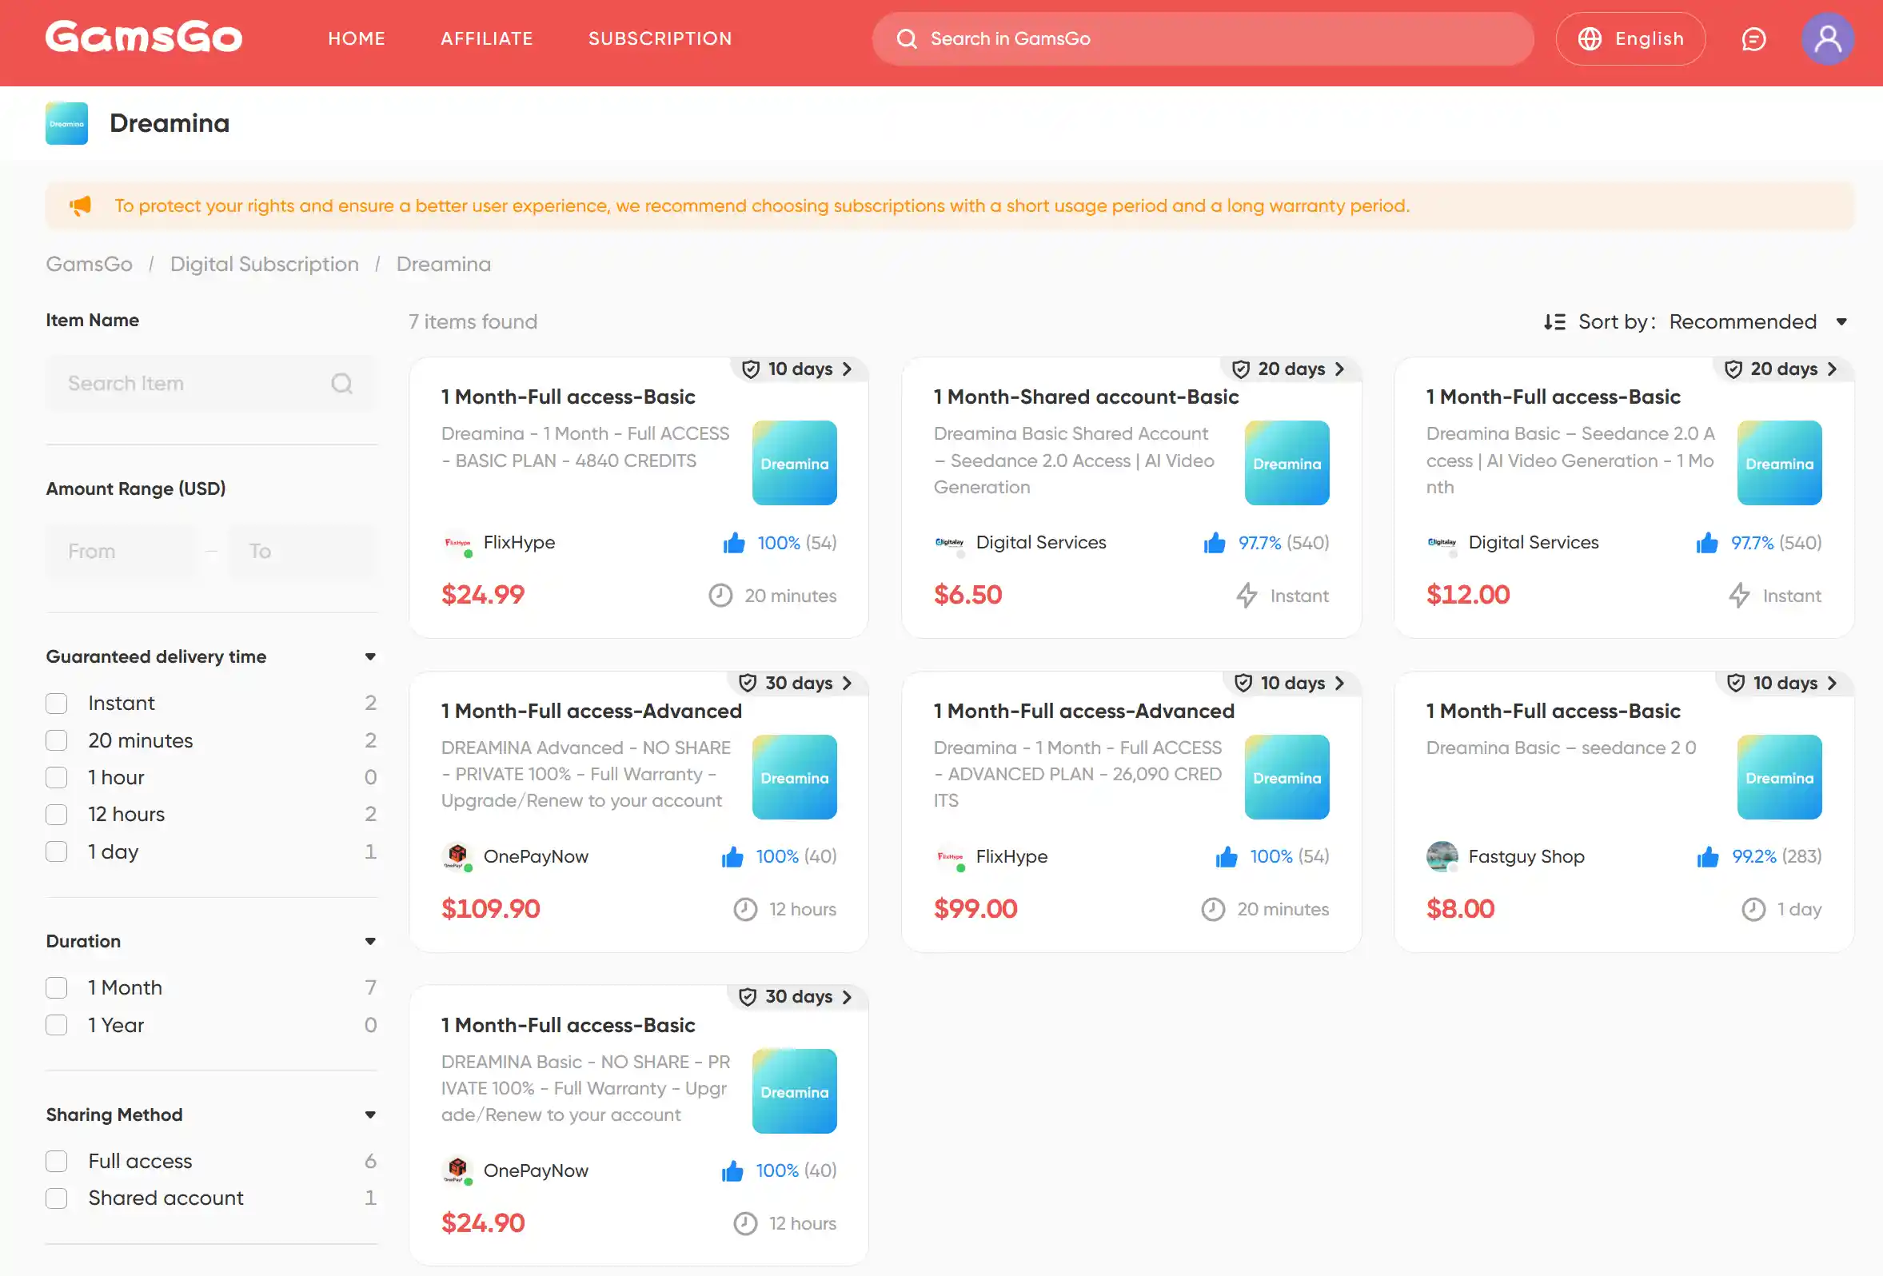
Task: Click the Fastguy Shop seller name
Action: click(x=1526, y=856)
